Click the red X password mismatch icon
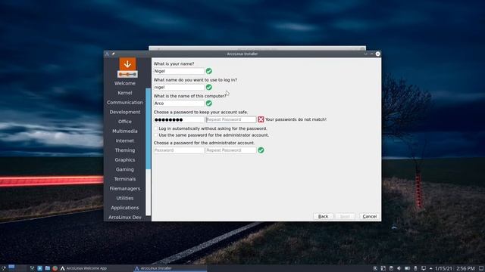Image resolution: width=485 pixels, height=272 pixels. coord(261,119)
